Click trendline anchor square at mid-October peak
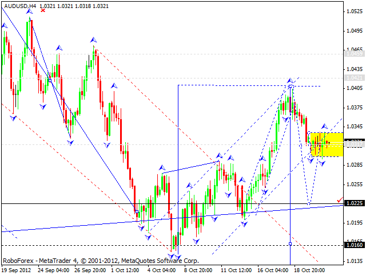This screenshot has width=366, height=275. pyautogui.click(x=290, y=87)
